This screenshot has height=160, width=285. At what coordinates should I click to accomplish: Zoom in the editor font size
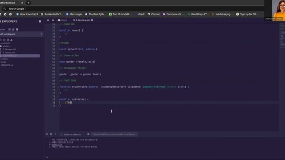(53, 20)
